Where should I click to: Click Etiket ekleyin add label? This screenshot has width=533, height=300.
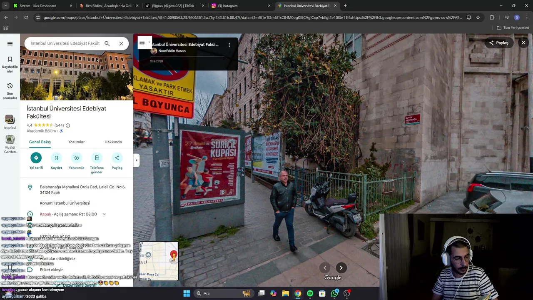click(52, 270)
